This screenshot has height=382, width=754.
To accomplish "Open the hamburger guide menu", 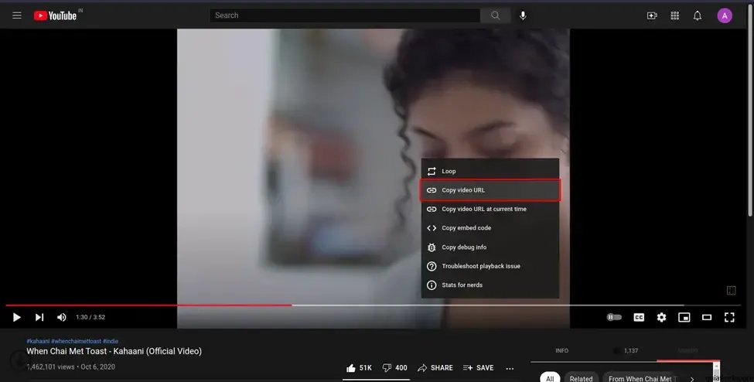I will (17, 15).
